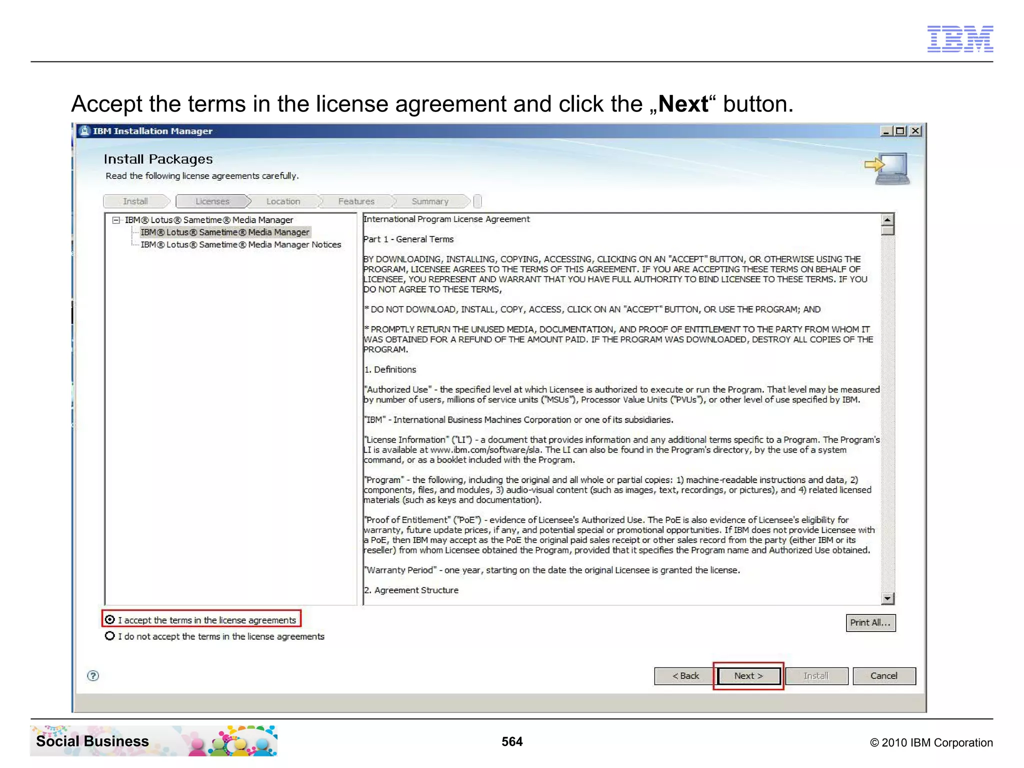Click the license text scrollbar thumb
This screenshot has width=1024, height=768.
[887, 230]
